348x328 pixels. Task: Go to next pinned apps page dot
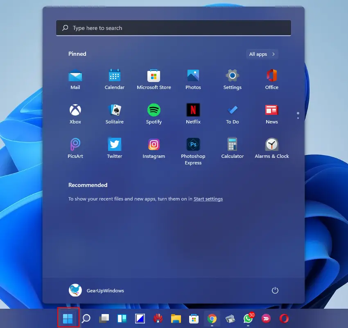tap(298, 118)
